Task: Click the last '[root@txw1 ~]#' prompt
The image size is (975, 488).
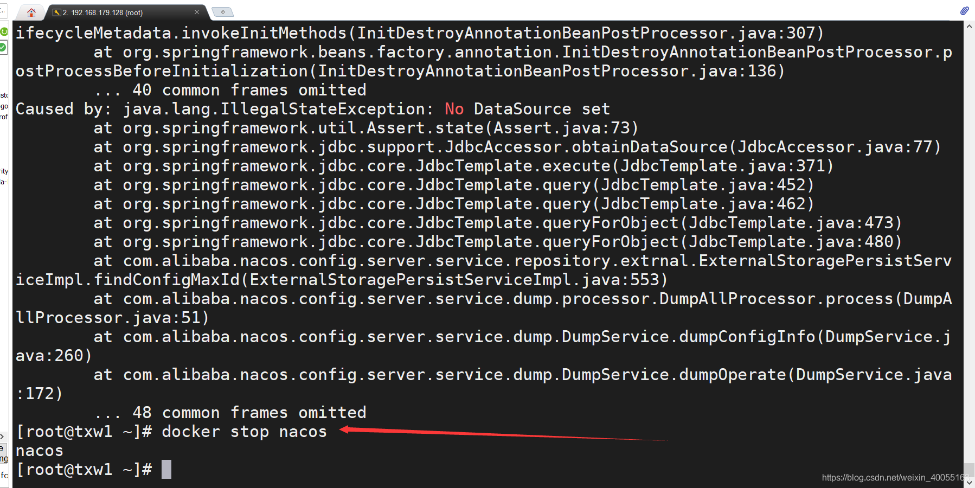Action: click(84, 470)
